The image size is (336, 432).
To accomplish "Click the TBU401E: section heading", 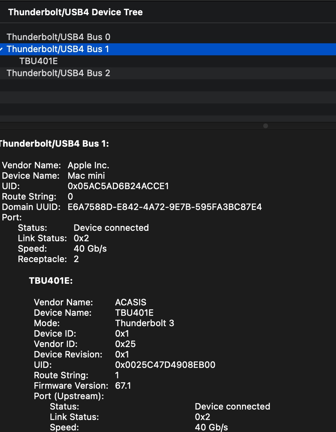I will pyautogui.click(x=51, y=281).
